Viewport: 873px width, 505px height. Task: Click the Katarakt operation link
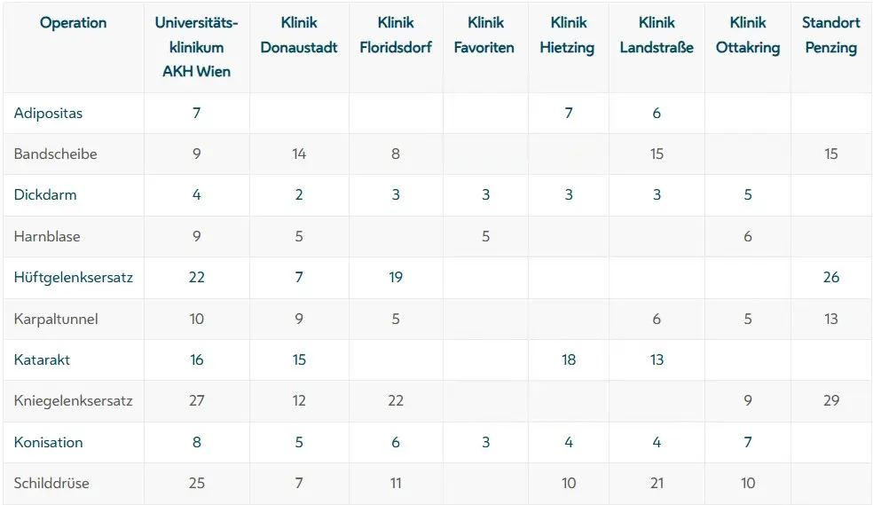(42, 359)
